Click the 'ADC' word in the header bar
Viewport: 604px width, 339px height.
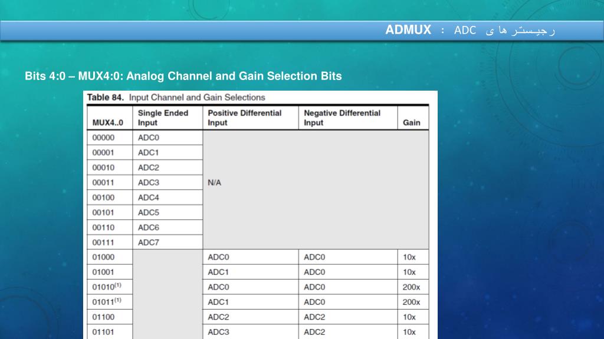pos(465,30)
